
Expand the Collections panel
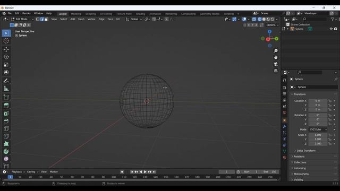(x=300, y=162)
